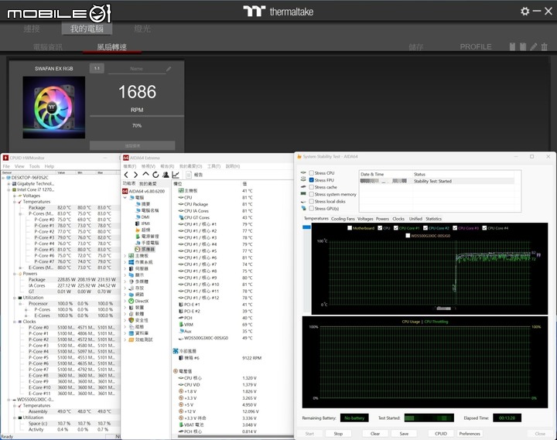The image size is (557, 440).
Task: Select IPMI item in AIDA64 tree
Action: 142,223
